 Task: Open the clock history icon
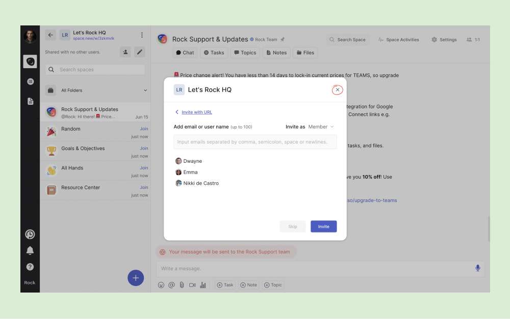[30, 235]
